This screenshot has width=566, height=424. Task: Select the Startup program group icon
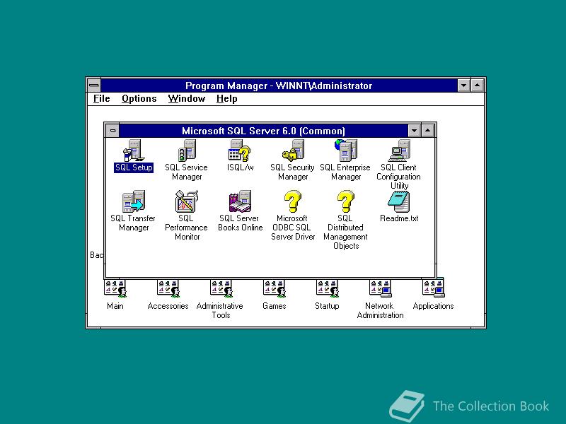[x=327, y=288]
